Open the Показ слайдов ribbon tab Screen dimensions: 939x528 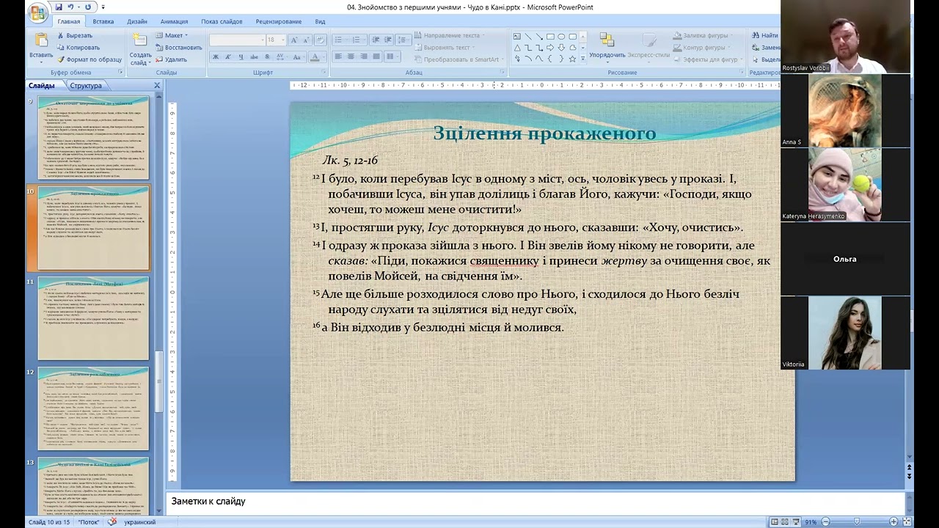[222, 21]
